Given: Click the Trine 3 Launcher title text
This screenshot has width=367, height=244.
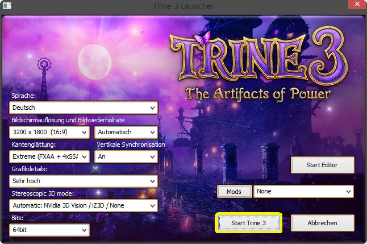Looking at the screenshot, I should 183,6.
